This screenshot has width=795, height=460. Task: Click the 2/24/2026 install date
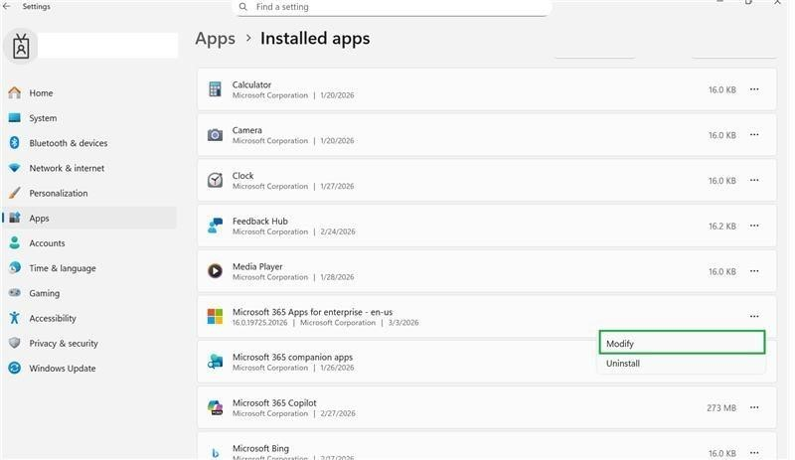[x=338, y=231]
